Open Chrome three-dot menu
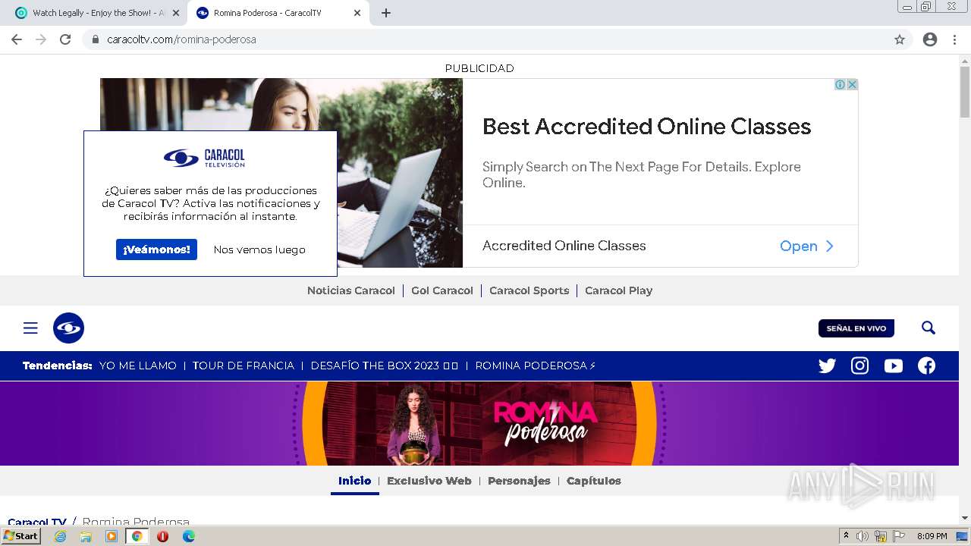 pyautogui.click(x=954, y=39)
